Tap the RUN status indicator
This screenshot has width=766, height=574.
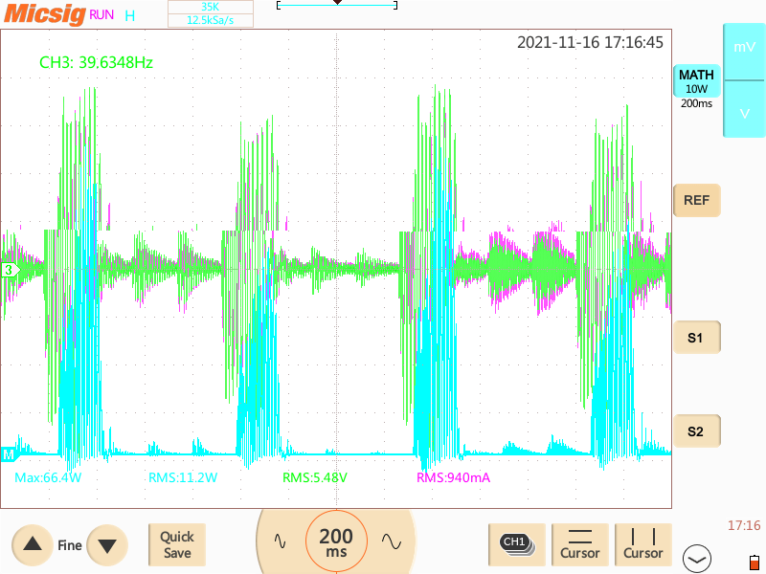[x=101, y=15]
